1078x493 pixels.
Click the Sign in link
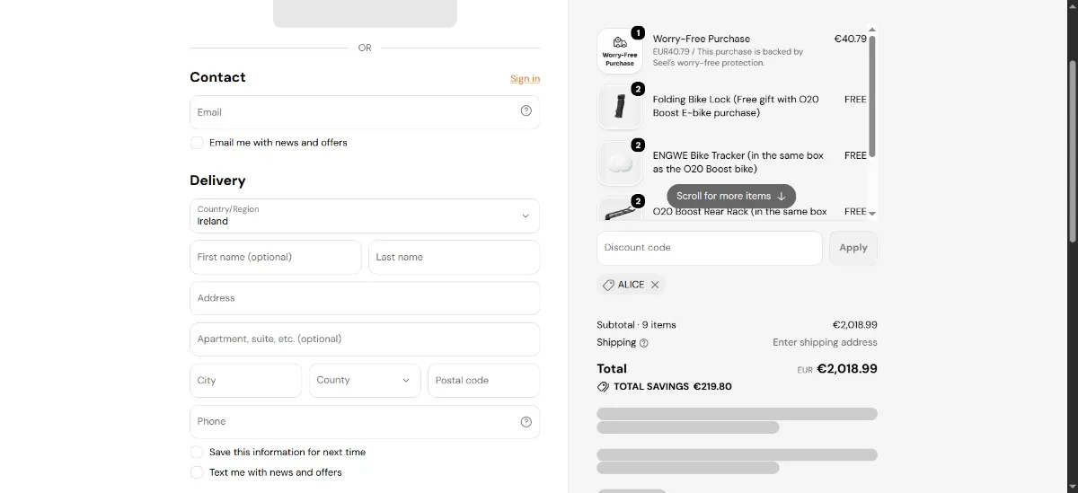pyautogui.click(x=526, y=79)
